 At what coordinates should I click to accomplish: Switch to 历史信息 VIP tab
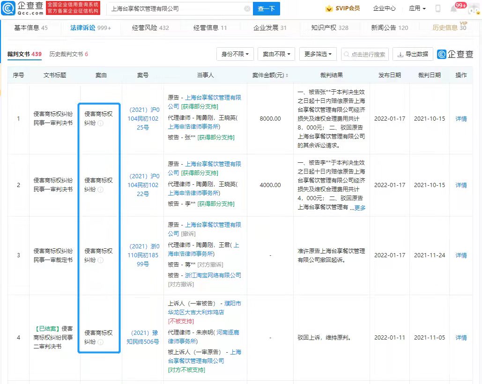point(449,27)
